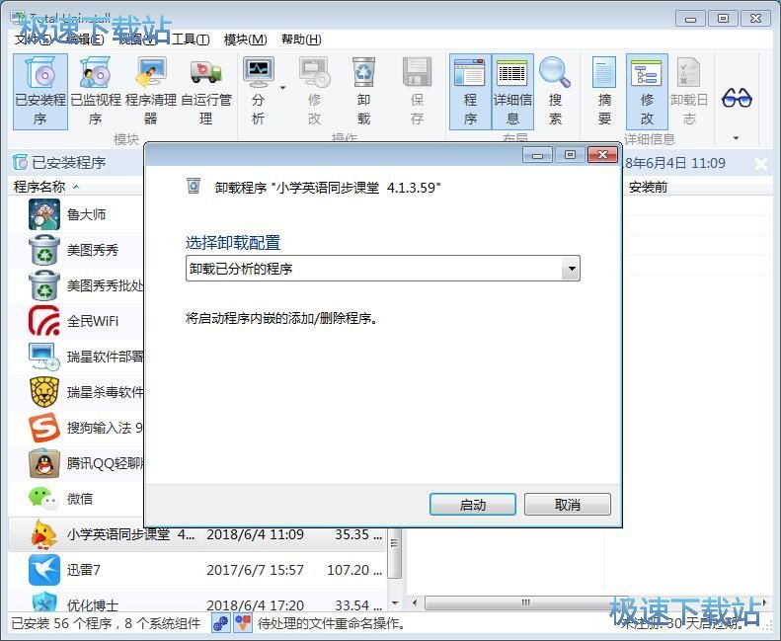Click the 搜狗输入法 orange S icon
This screenshot has width=781, height=641.
[x=44, y=428]
